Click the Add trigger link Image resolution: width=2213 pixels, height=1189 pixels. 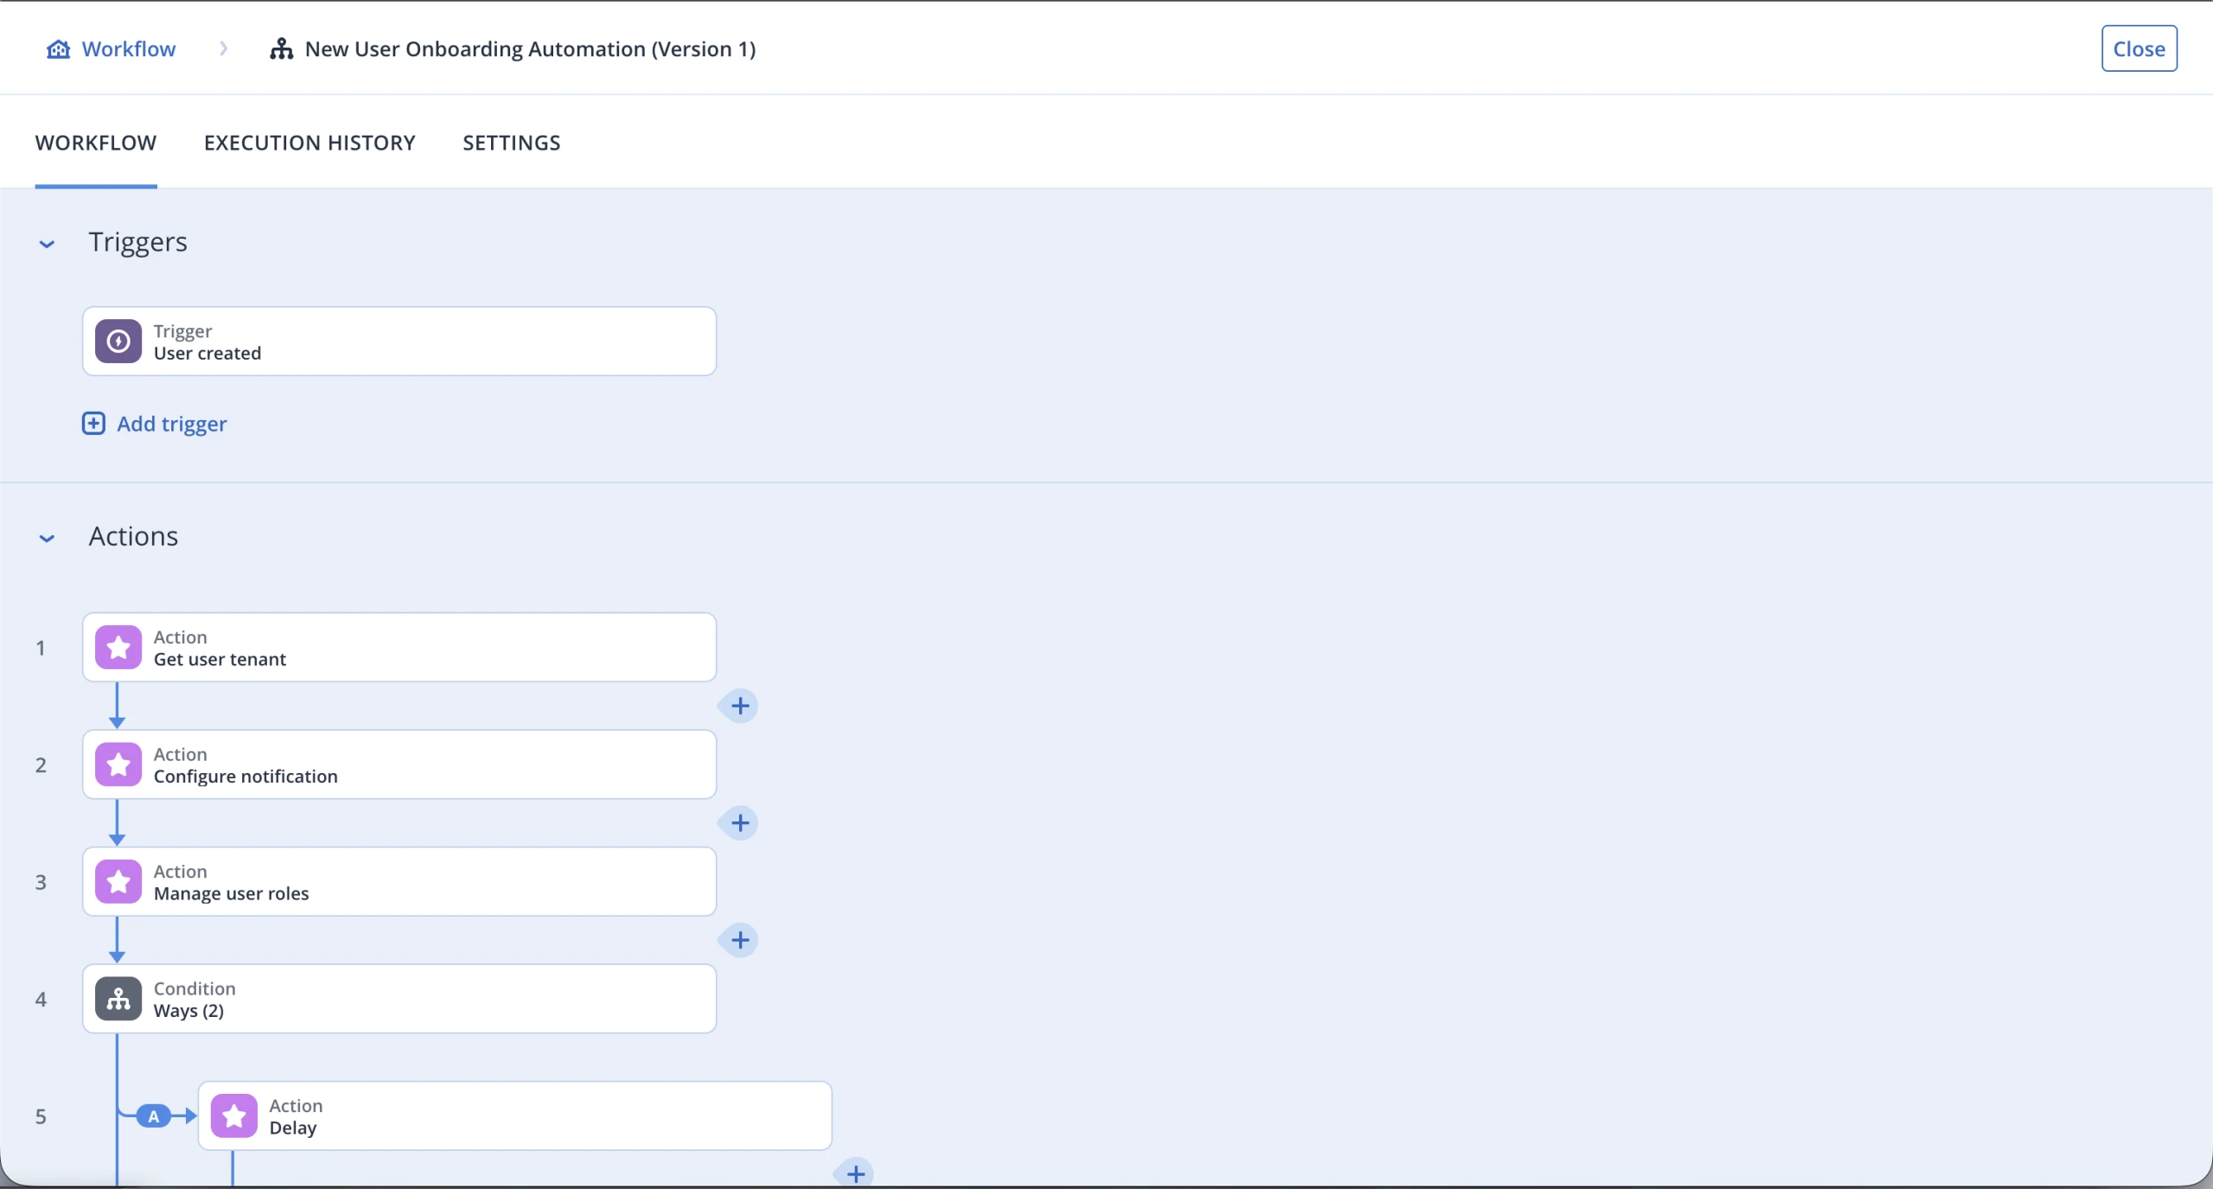(x=172, y=424)
